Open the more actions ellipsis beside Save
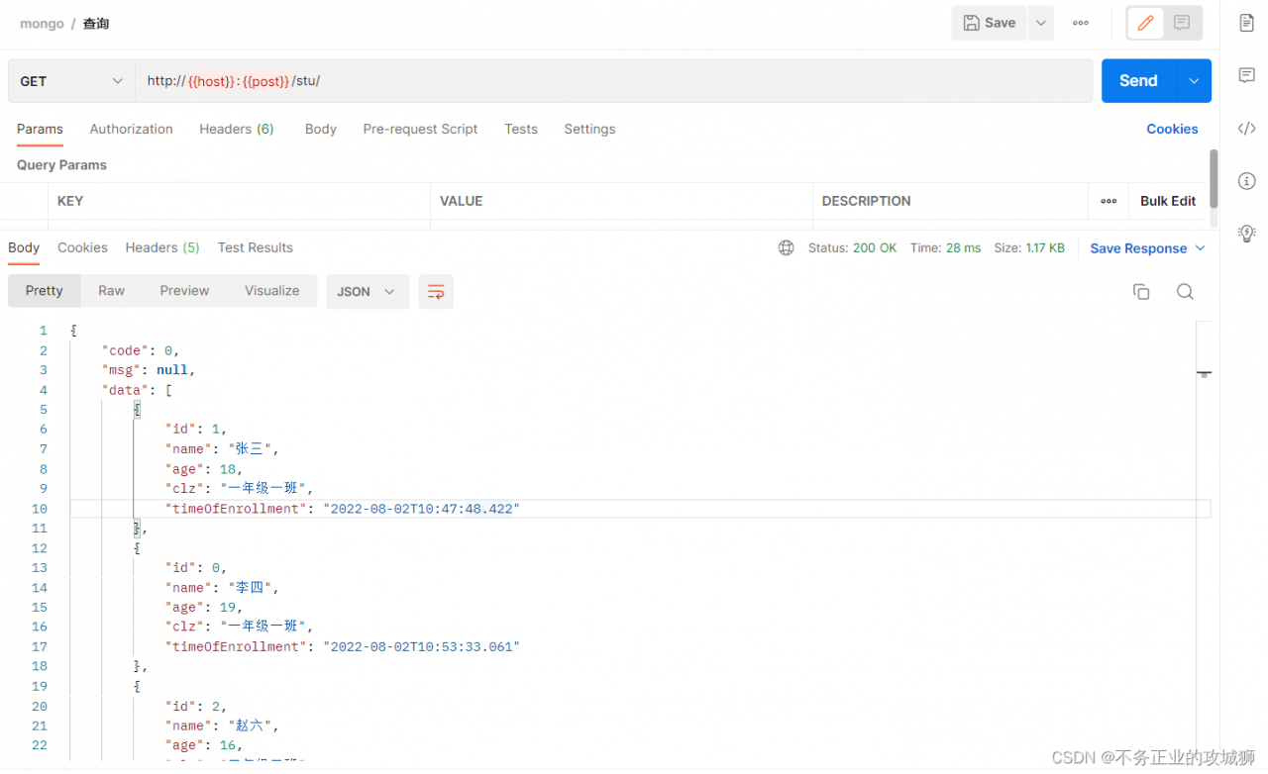The image size is (1268, 774). point(1081,23)
